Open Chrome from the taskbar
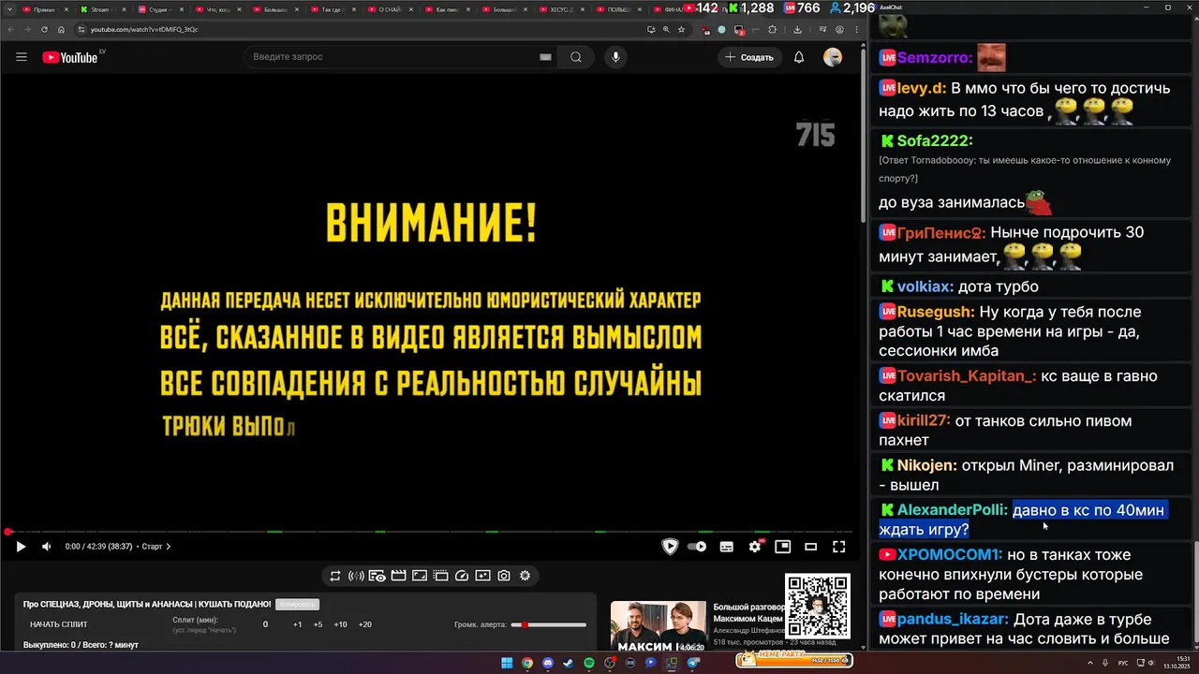This screenshot has width=1199, height=674. [x=527, y=663]
